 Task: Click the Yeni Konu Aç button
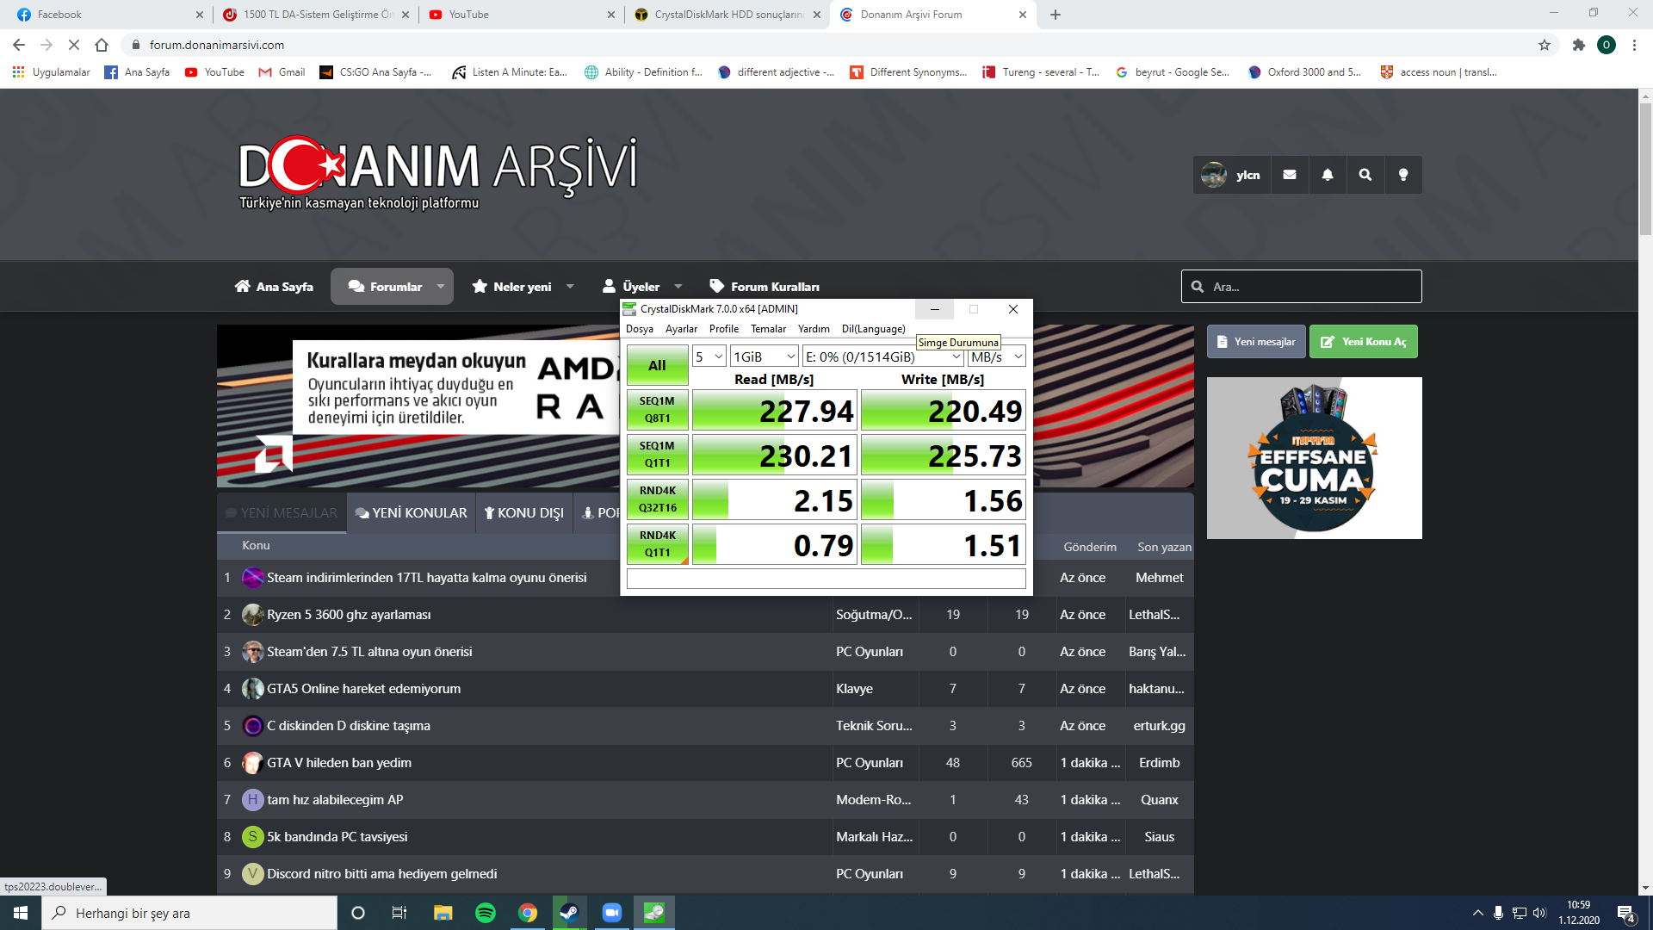(x=1363, y=342)
